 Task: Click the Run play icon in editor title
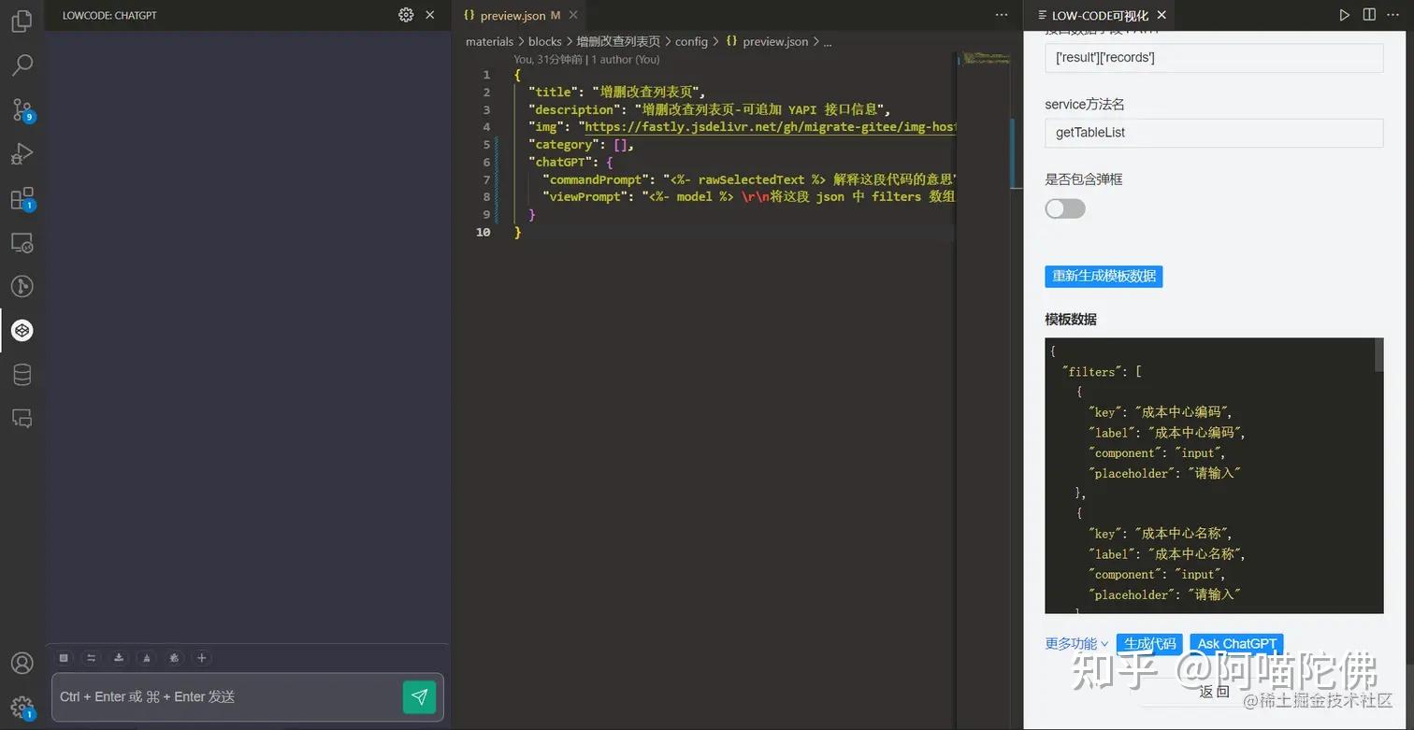tap(1344, 15)
